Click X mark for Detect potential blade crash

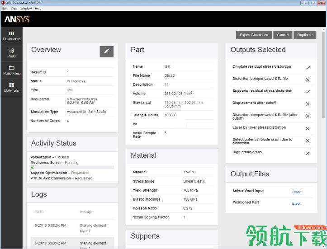pos(308,141)
